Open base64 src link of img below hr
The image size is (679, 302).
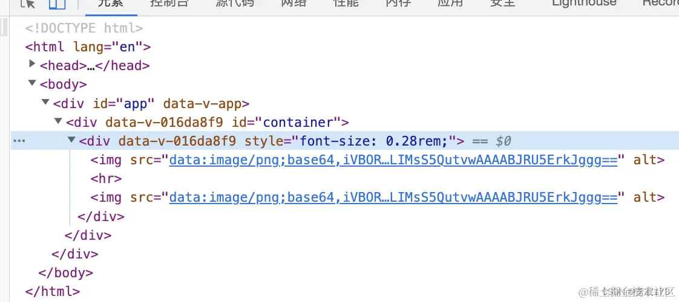(393, 198)
